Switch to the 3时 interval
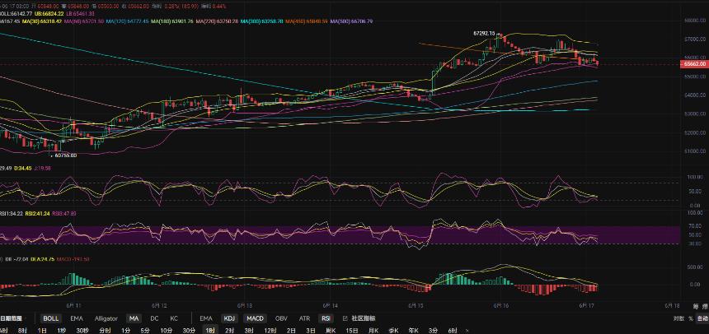709x334 pixels. tap(249, 331)
